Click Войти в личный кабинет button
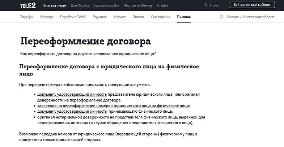 [x=252, y=5]
